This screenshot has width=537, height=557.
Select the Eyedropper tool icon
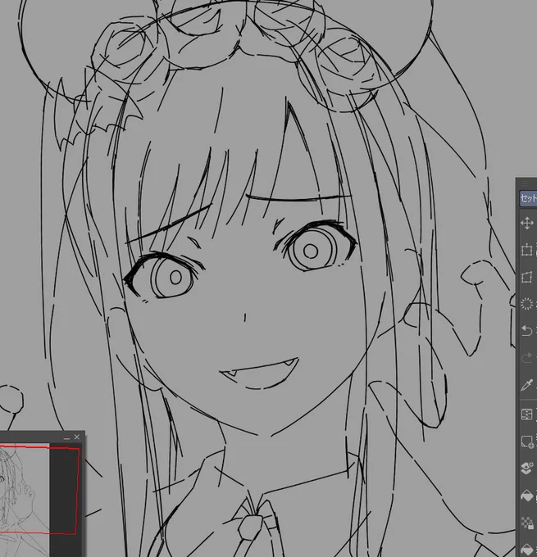[526, 386]
